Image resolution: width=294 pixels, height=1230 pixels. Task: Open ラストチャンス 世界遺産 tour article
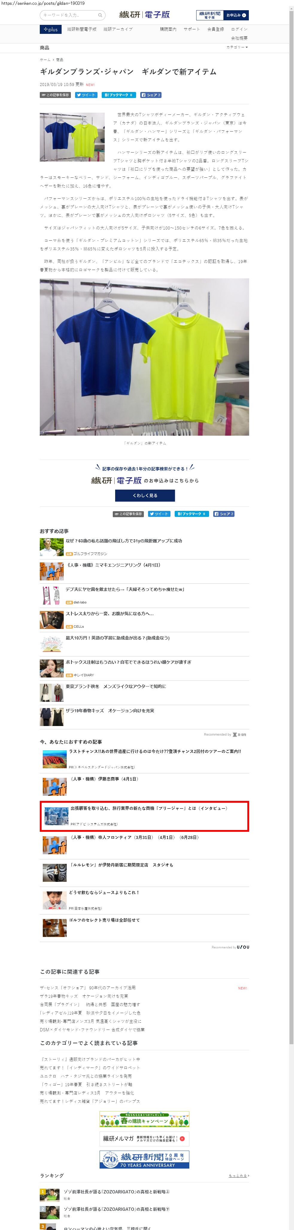click(155, 751)
